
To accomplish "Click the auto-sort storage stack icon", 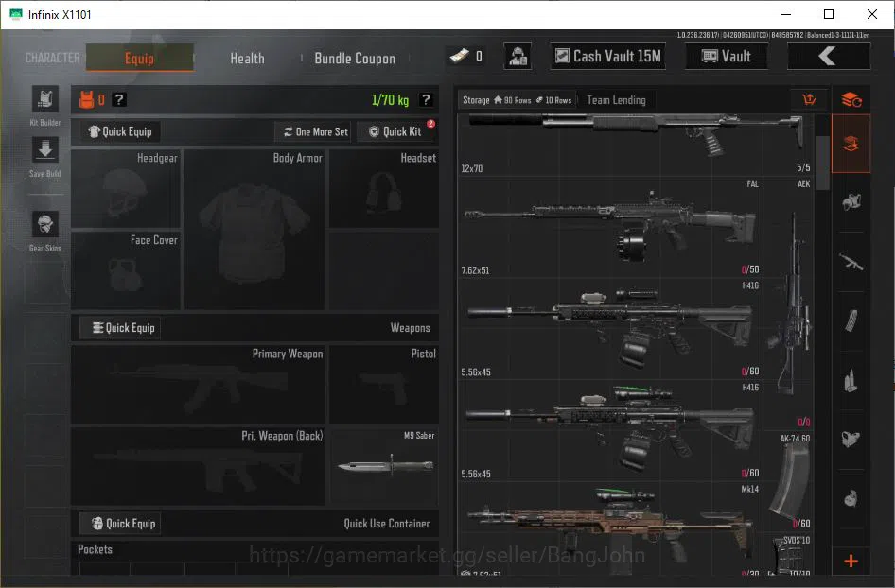I will coord(851,100).
